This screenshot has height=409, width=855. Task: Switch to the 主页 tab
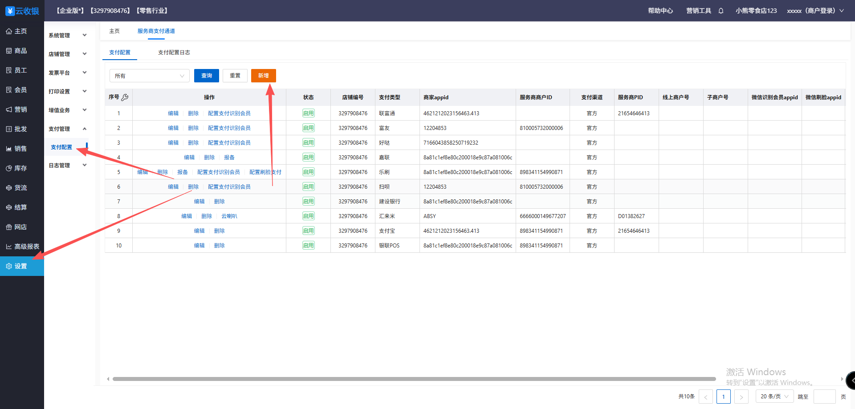(114, 31)
